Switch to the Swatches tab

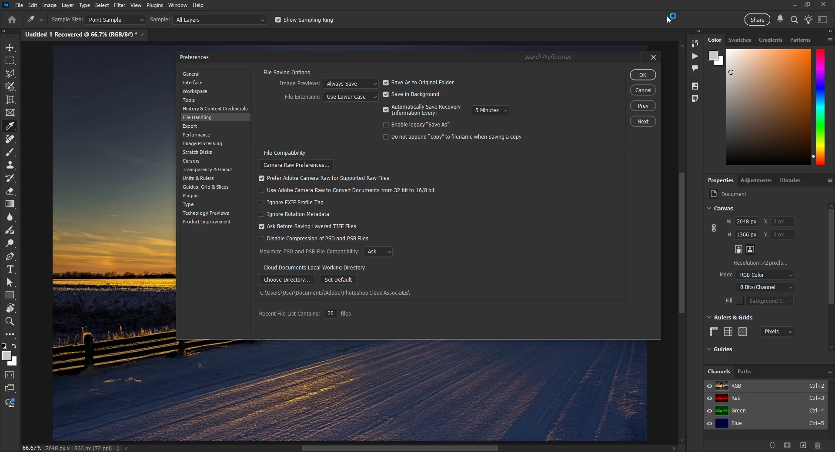coord(739,40)
